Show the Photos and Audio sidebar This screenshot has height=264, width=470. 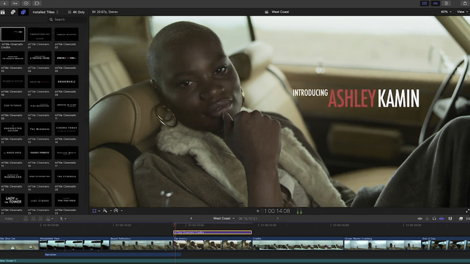tap(13, 12)
